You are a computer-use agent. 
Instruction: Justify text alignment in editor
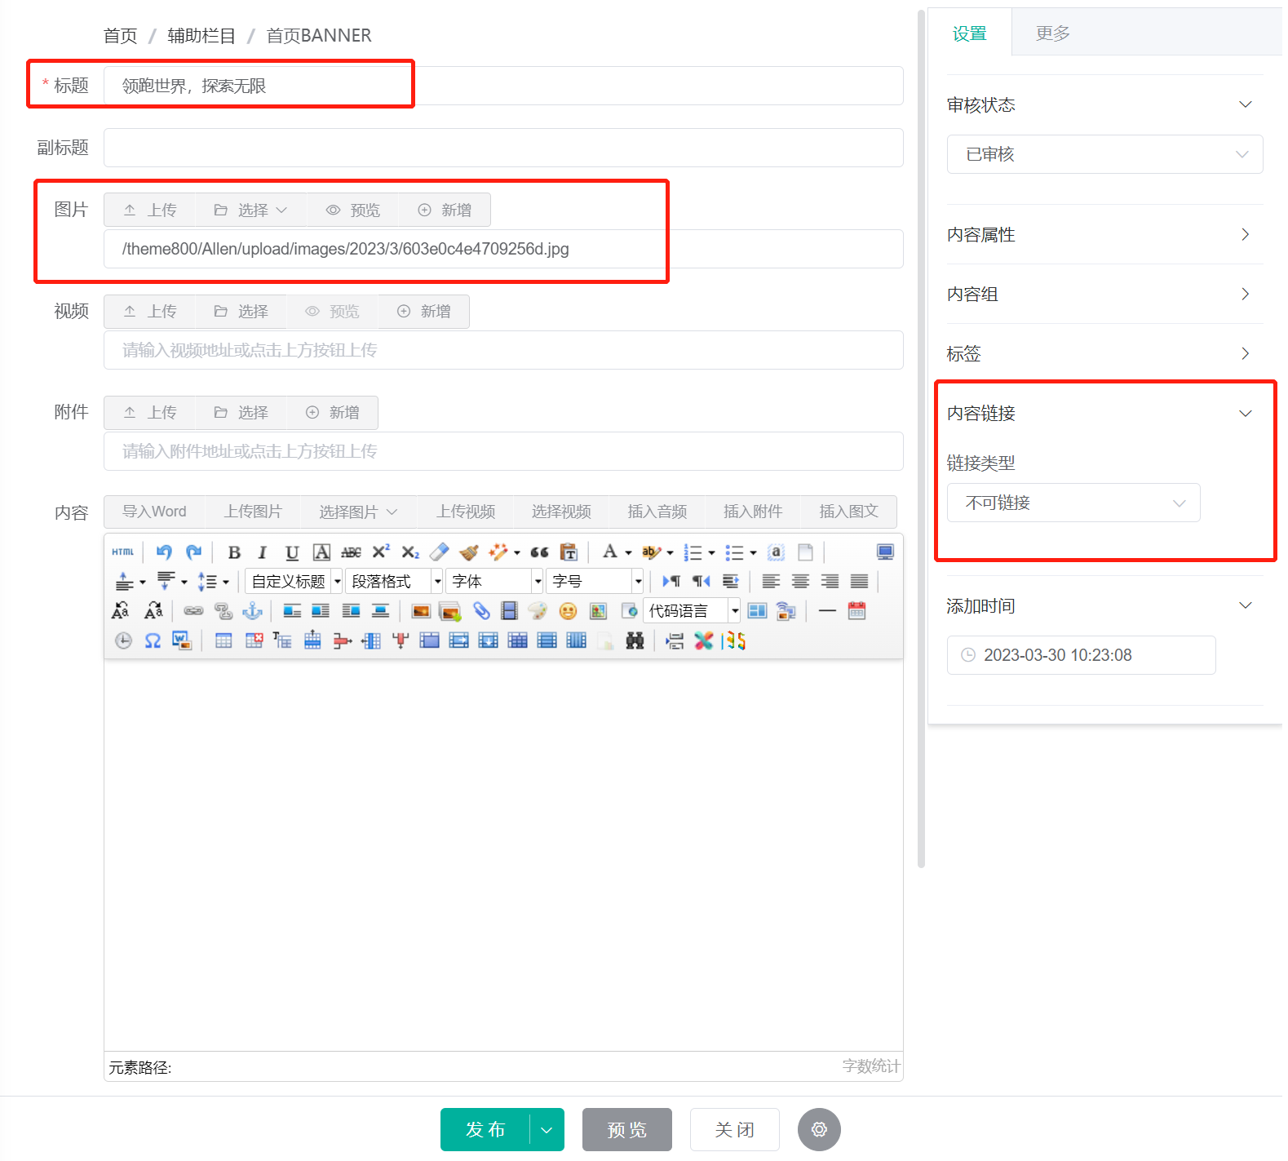click(859, 582)
